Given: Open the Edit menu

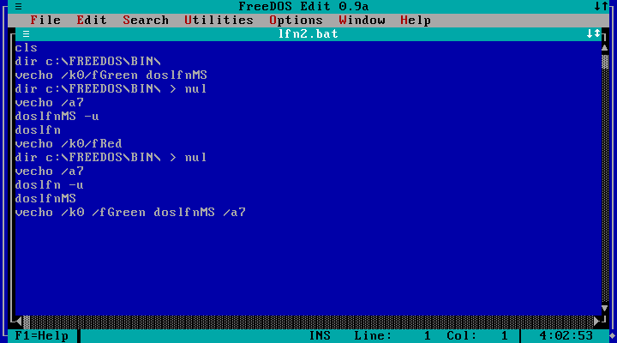Looking at the screenshot, I should pyautogui.click(x=92, y=20).
